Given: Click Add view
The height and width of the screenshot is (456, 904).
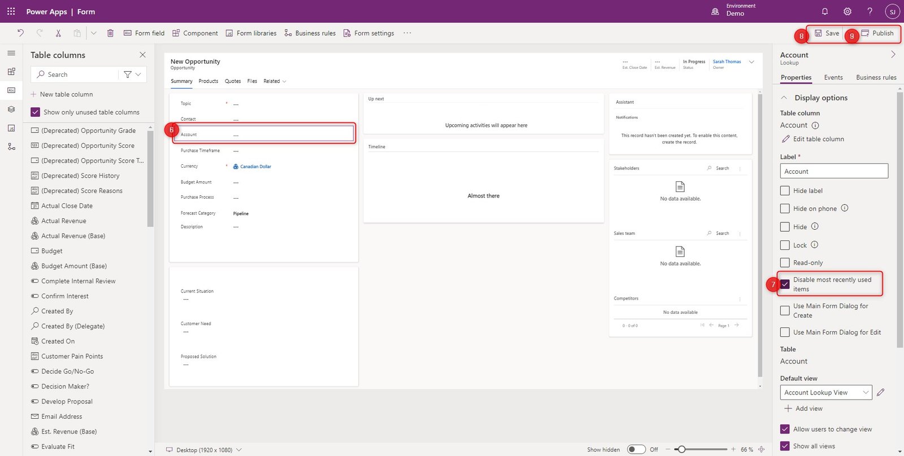Looking at the screenshot, I should (803, 408).
